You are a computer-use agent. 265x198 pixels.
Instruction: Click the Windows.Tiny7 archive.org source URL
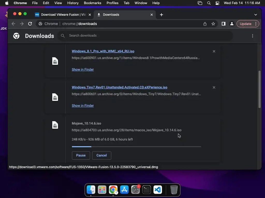tap(136, 94)
